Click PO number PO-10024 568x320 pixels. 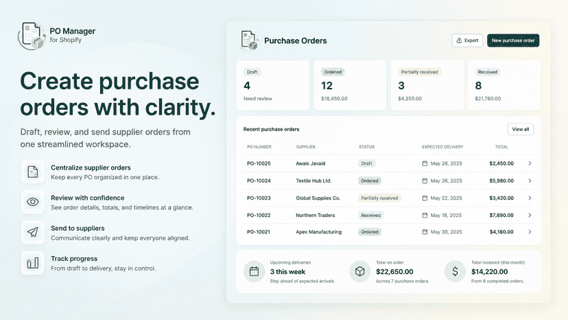pyautogui.click(x=259, y=181)
